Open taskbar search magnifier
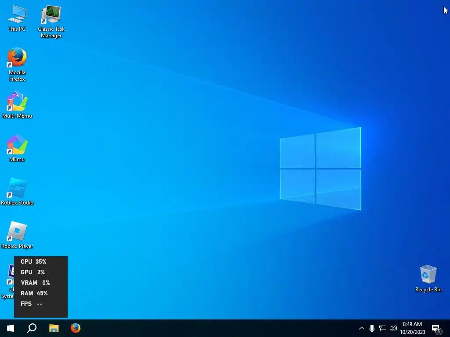The image size is (450, 337). [32, 328]
